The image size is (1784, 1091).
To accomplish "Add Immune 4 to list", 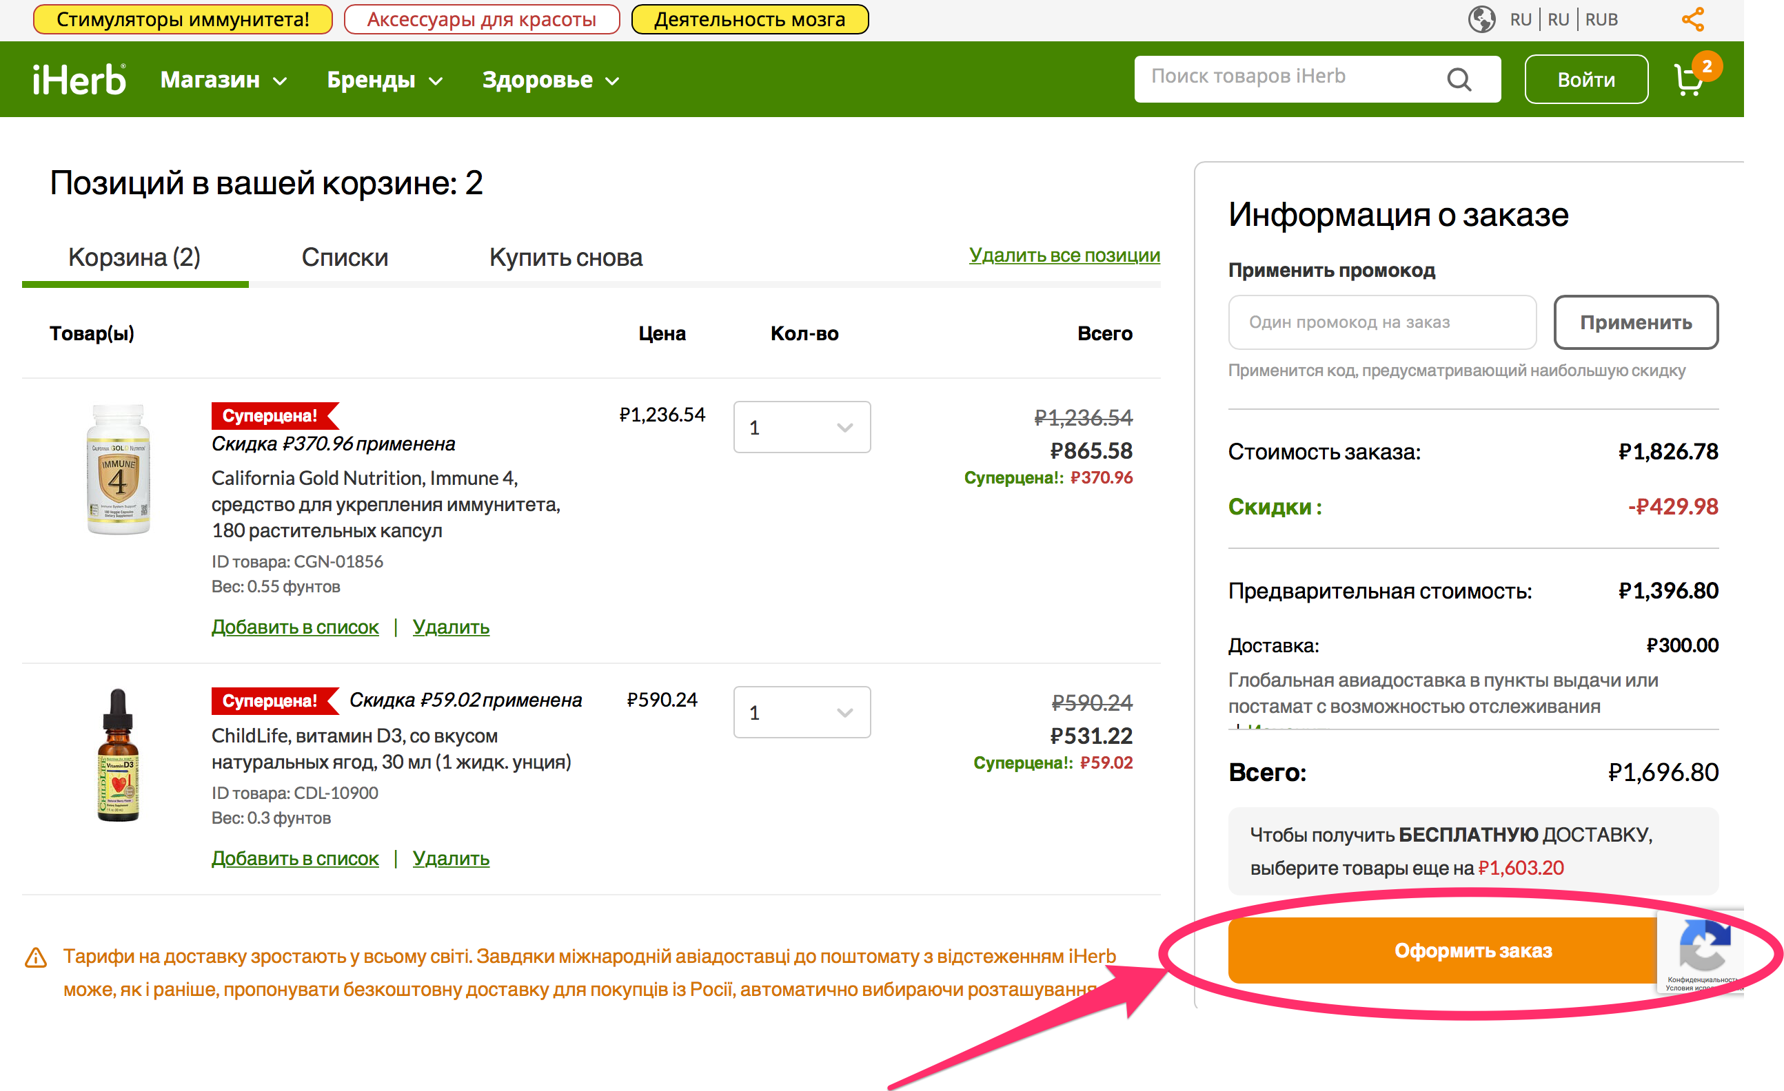I will click(x=294, y=627).
